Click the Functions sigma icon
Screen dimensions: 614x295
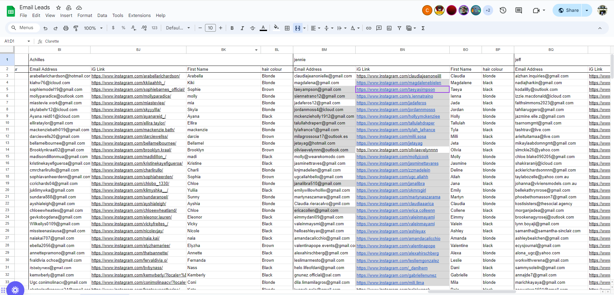(423, 28)
